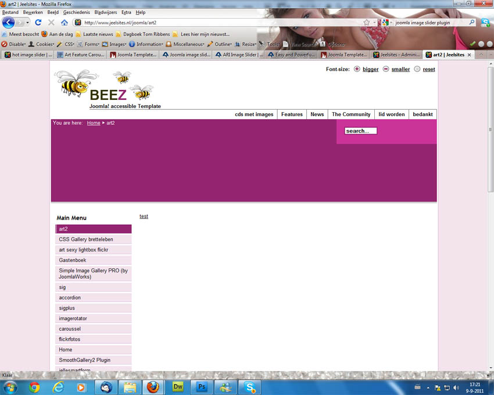Click the BEEZ logo image

pyautogui.click(x=107, y=89)
